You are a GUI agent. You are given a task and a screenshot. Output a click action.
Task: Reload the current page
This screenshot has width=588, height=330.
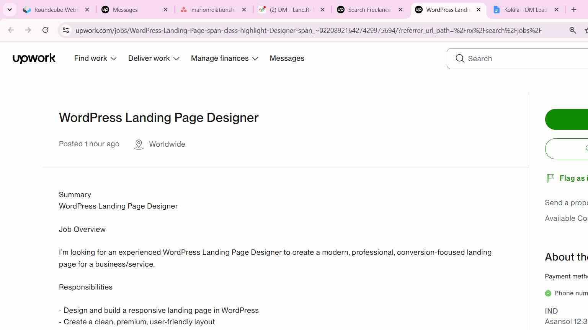(x=45, y=30)
